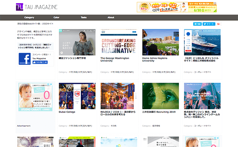238x147 pixels.
Task: Open the Johns Hopkins University stadium thumbnail
Action: point(161,42)
